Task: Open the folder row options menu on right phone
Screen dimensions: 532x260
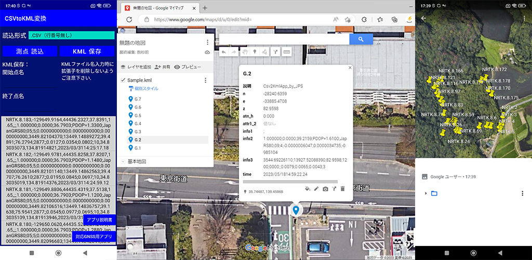Action: (x=523, y=193)
